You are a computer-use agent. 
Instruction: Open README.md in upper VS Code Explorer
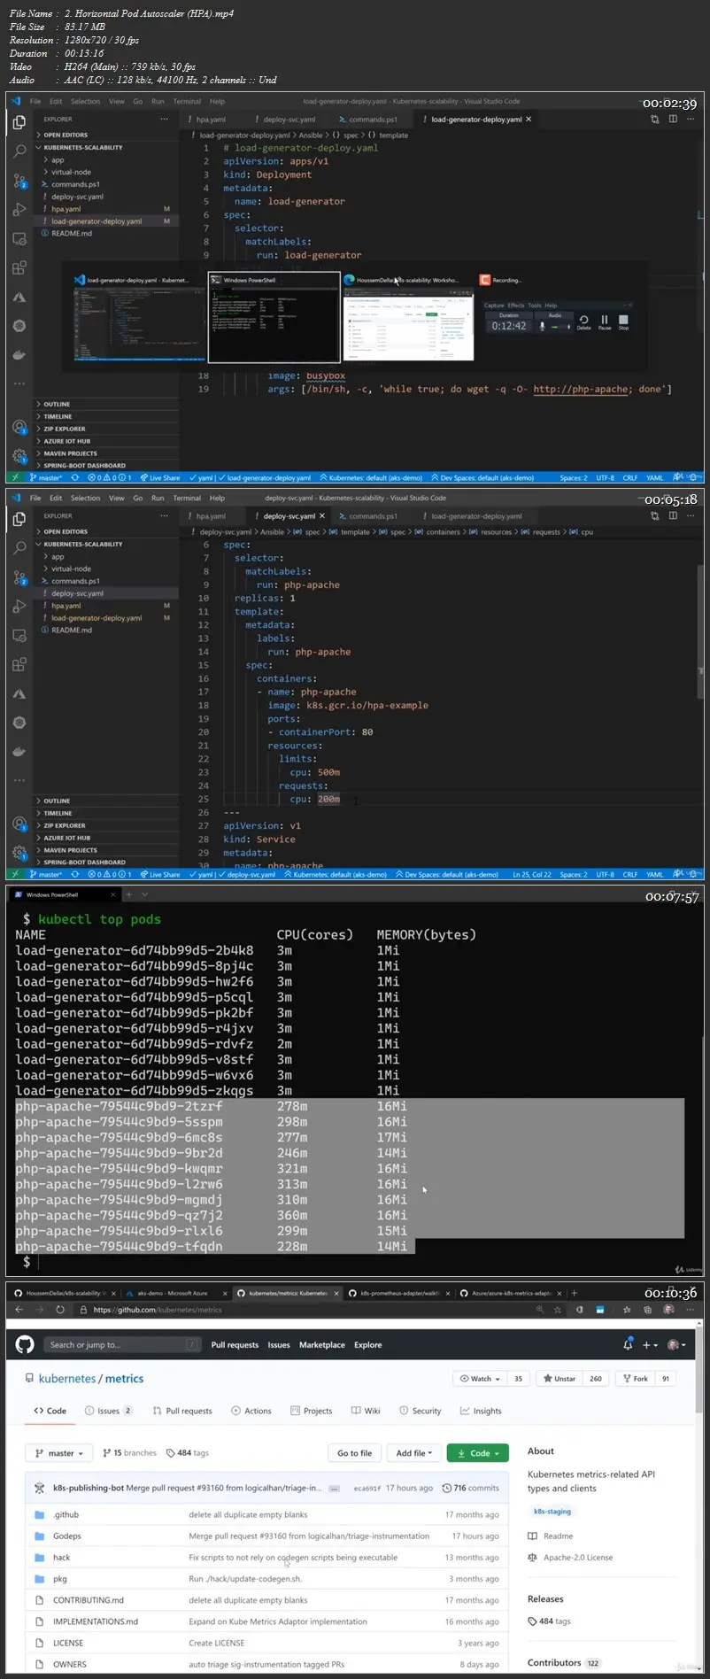click(x=71, y=233)
